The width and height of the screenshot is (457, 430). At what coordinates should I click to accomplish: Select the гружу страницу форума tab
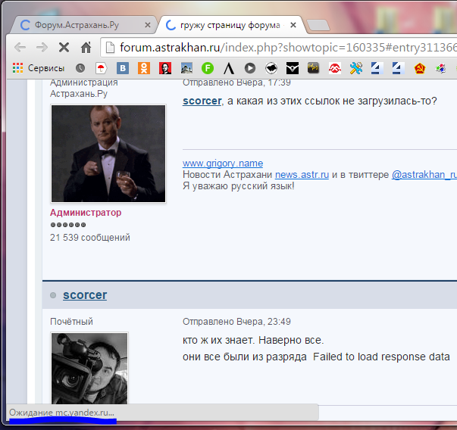230,25
